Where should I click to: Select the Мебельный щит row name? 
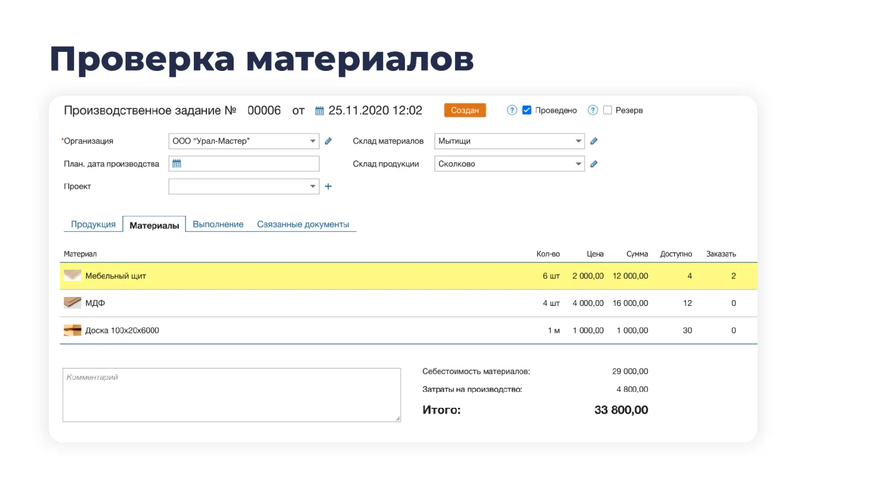116,276
